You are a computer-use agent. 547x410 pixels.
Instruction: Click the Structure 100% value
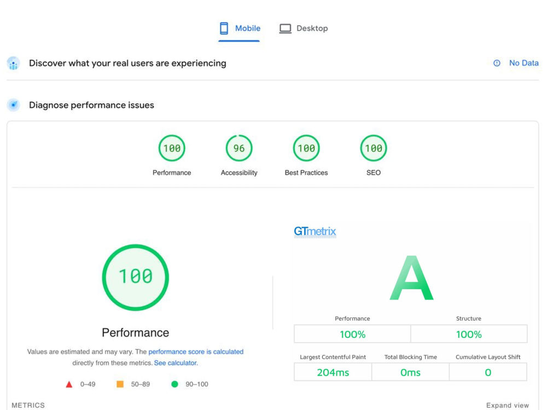[x=469, y=335]
